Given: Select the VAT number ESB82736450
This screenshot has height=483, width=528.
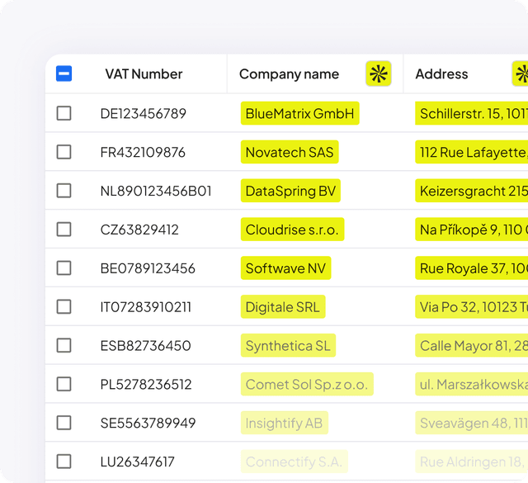Looking at the screenshot, I should (145, 346).
